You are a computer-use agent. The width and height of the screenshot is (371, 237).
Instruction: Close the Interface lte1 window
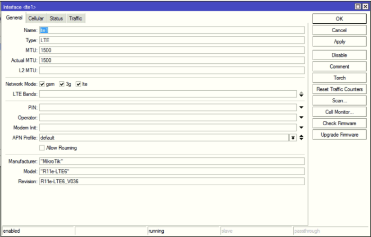point(365,6)
